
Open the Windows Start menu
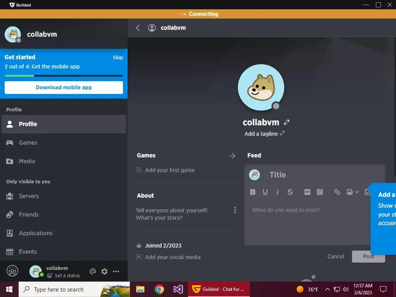[9, 289]
